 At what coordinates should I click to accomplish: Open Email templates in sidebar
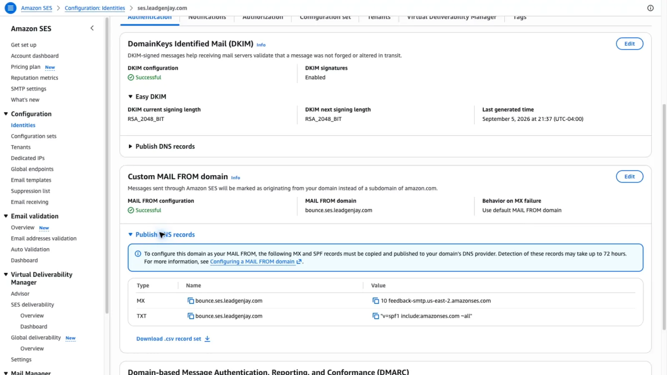(31, 180)
